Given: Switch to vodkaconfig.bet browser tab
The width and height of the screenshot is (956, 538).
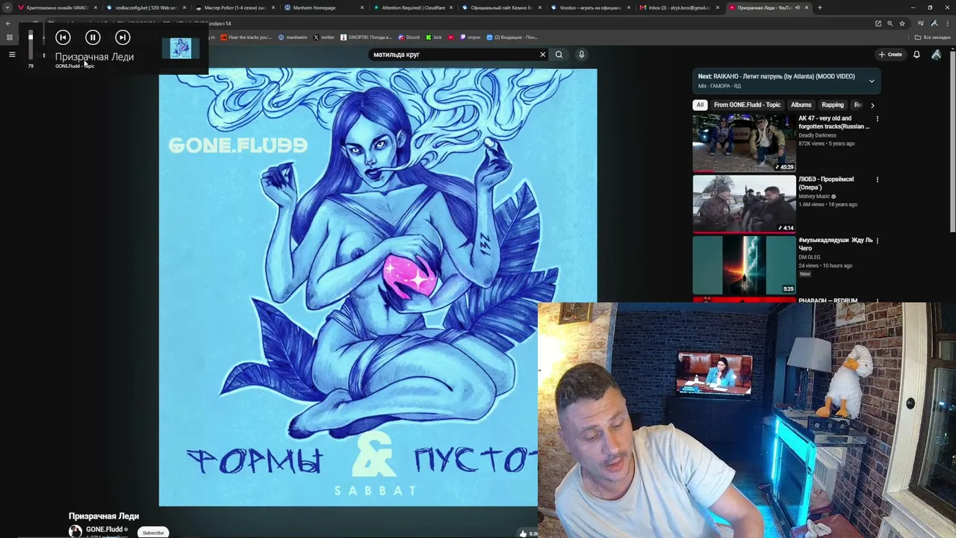Looking at the screenshot, I should (x=146, y=7).
